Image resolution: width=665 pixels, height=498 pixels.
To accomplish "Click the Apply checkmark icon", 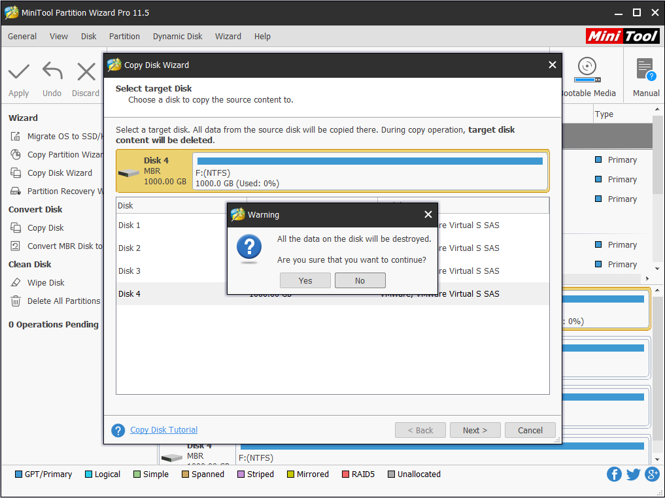I will pos(19,72).
